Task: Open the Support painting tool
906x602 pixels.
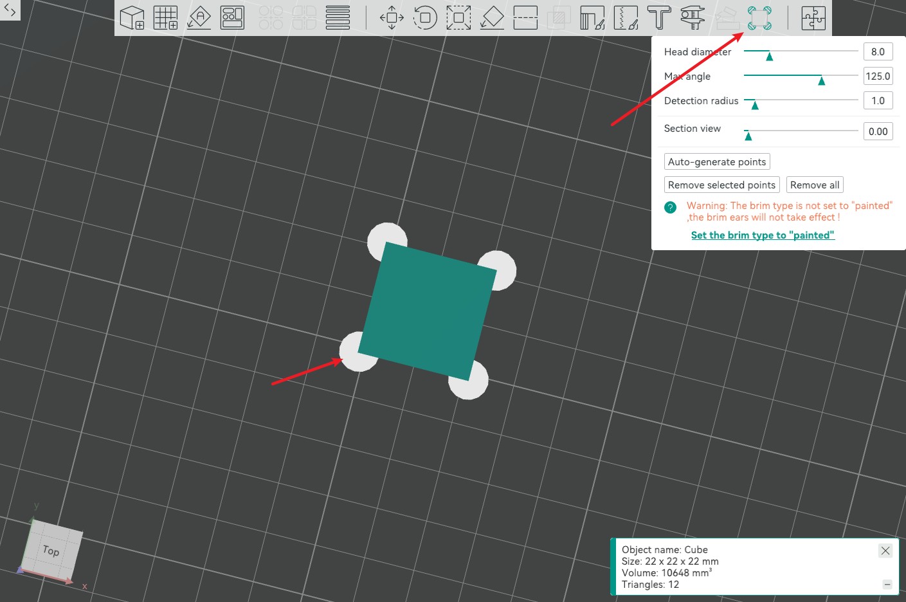Action: (592, 18)
